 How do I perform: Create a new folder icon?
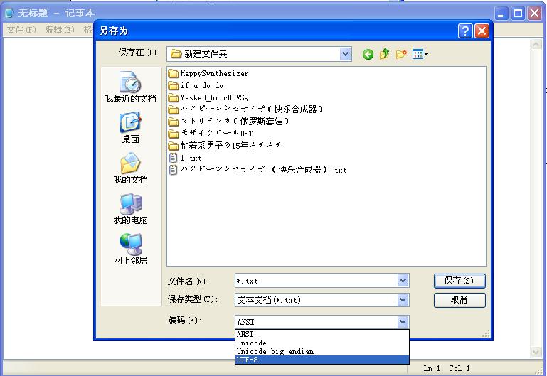401,54
